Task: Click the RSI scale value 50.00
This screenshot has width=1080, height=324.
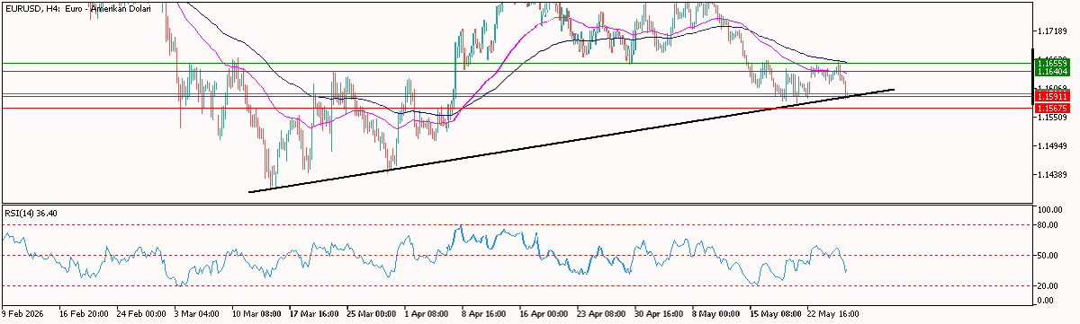Action: point(1048,256)
